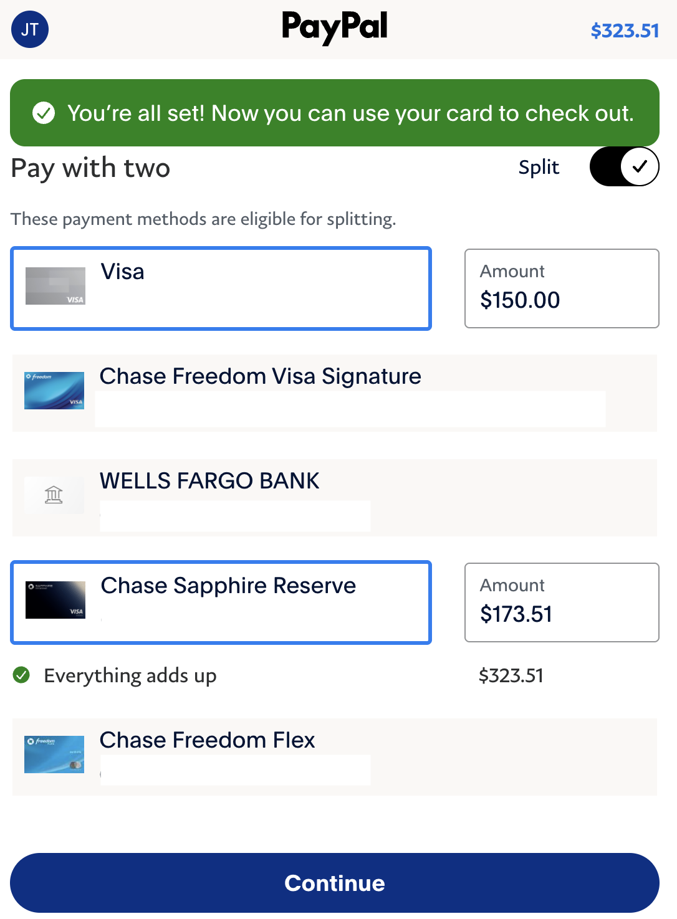The width and height of the screenshot is (677, 919).
Task: Select WELLS FARGO BANK as payment method
Action: pos(335,498)
